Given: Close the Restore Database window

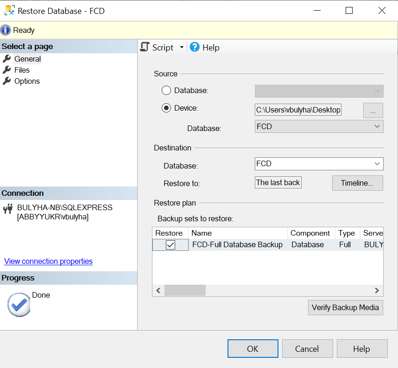Looking at the screenshot, I should point(382,11).
